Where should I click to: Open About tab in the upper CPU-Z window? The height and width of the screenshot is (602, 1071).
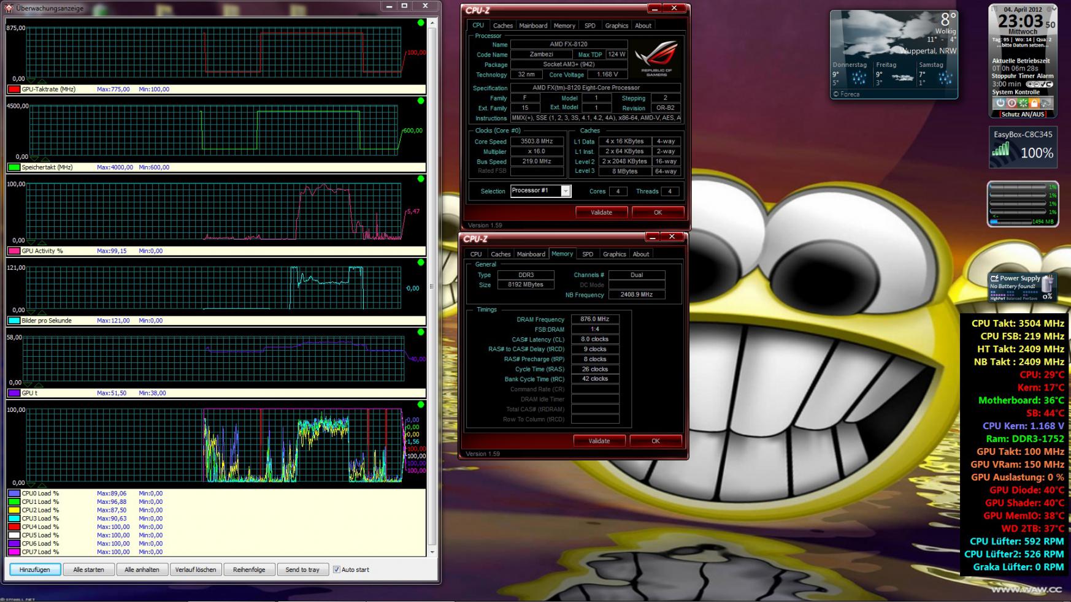(x=643, y=26)
